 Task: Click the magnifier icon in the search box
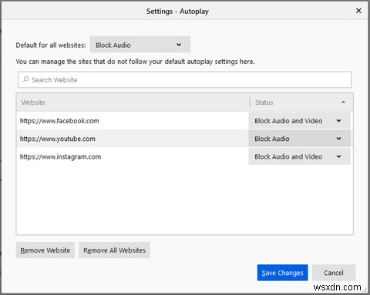click(25, 79)
